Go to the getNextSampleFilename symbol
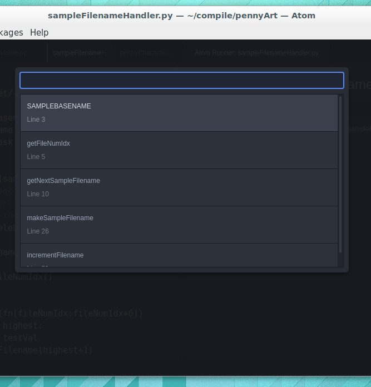This screenshot has height=387, width=371. (x=179, y=187)
